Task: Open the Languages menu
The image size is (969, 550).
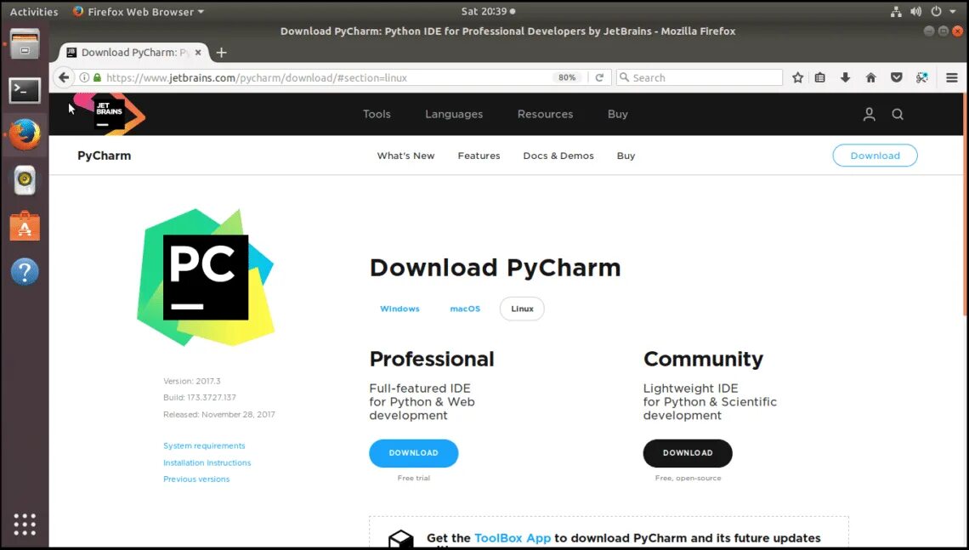Action: click(454, 114)
